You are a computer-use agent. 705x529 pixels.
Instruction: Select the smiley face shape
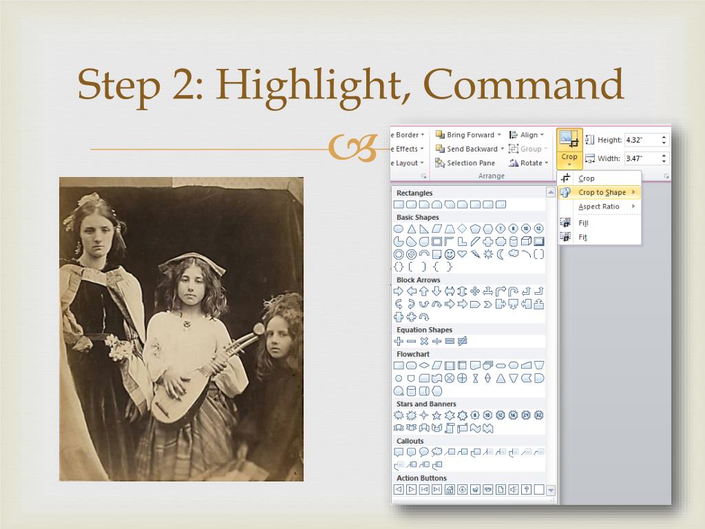coord(450,254)
